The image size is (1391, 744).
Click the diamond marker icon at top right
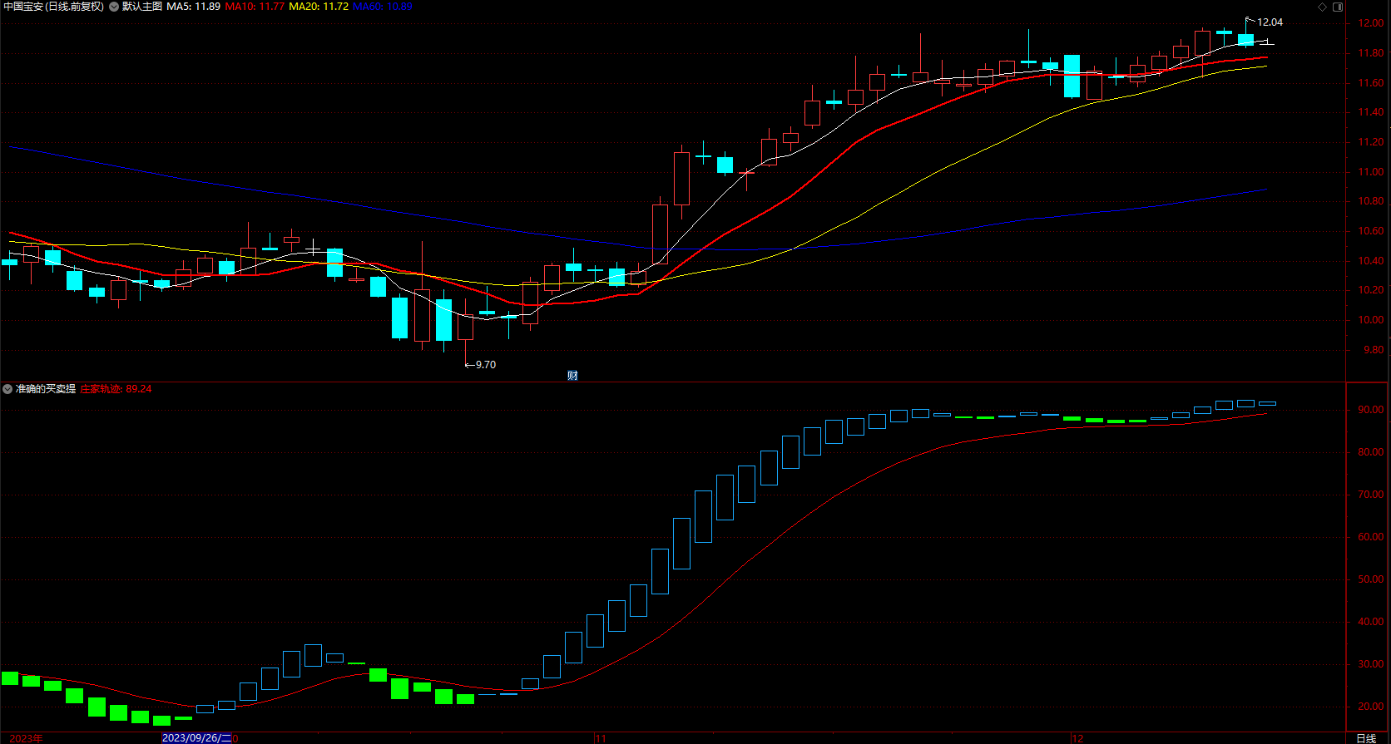(1323, 7)
